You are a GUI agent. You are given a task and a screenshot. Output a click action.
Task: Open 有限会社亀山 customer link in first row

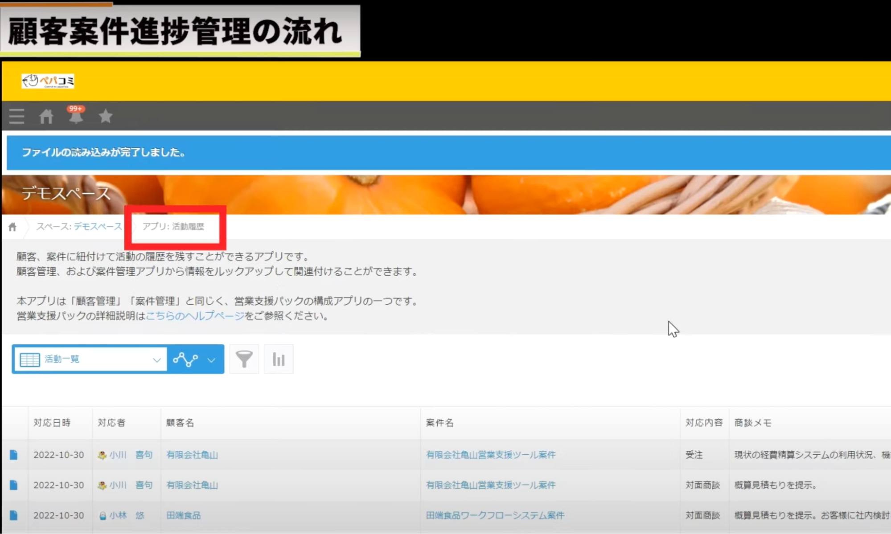[x=192, y=455]
